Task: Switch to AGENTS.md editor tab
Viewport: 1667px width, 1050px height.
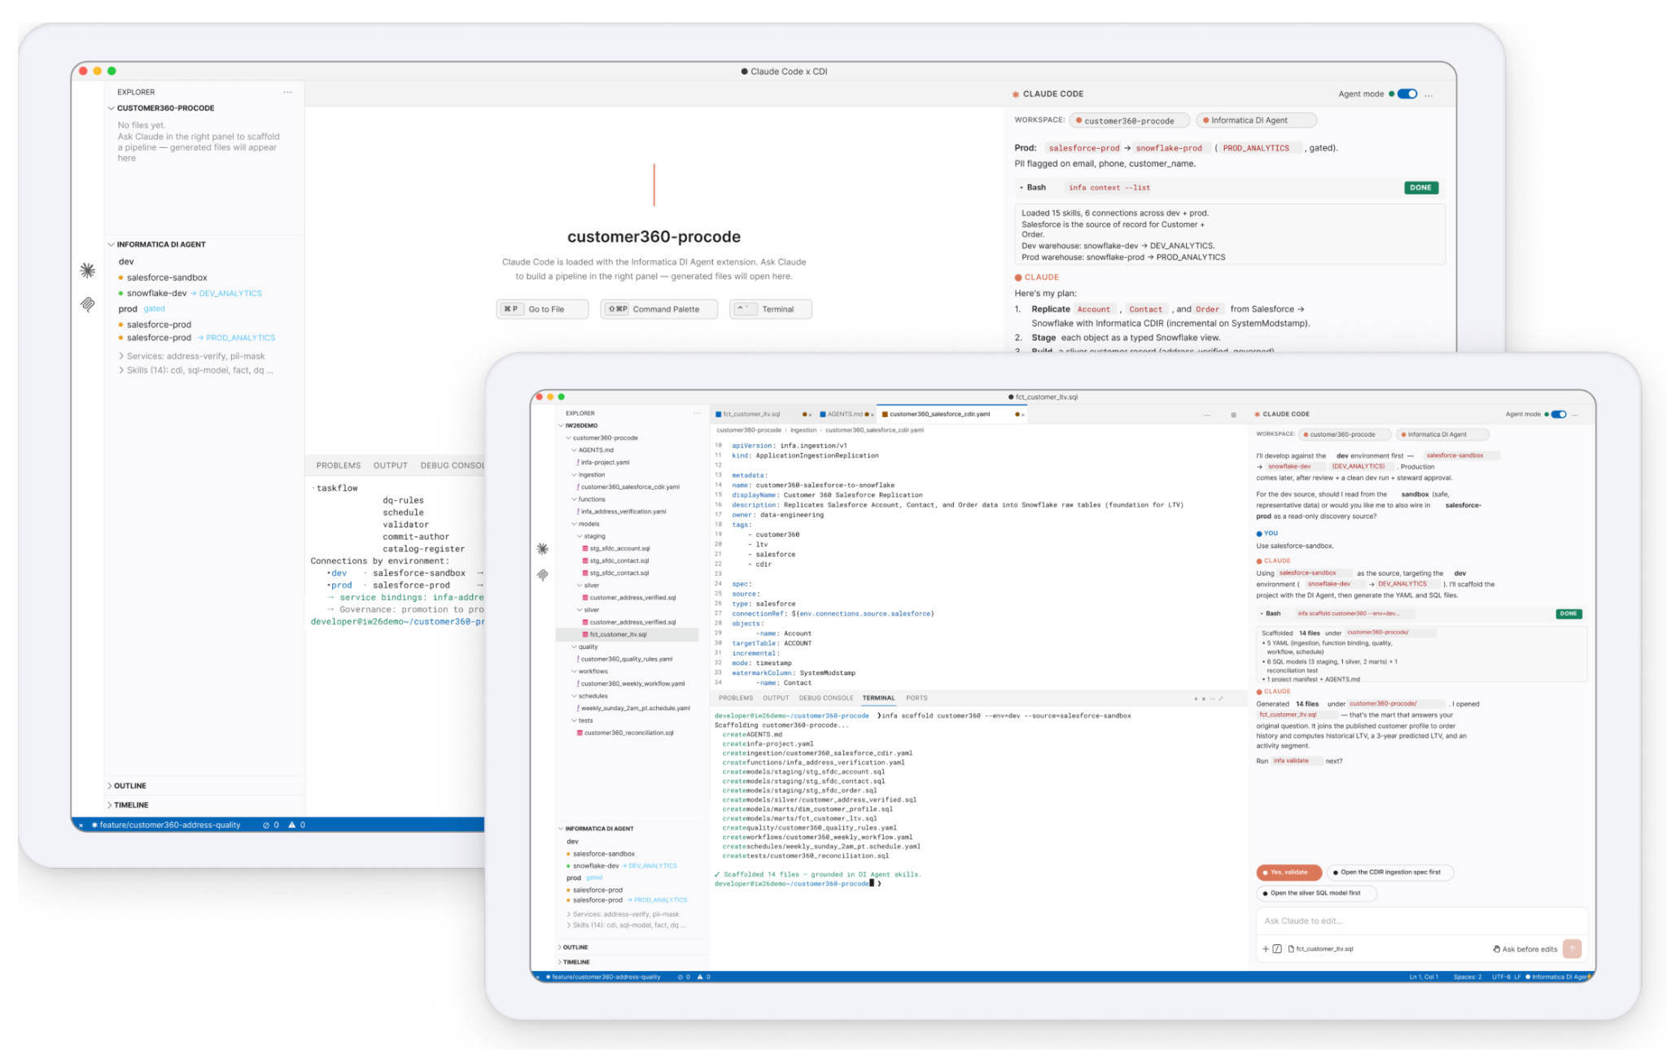Action: [844, 415]
